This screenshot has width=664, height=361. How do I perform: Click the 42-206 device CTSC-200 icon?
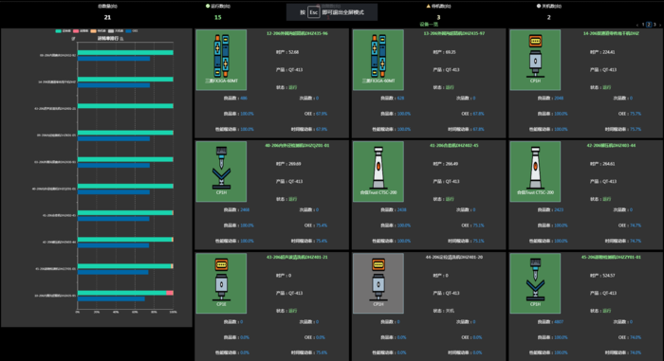point(535,171)
